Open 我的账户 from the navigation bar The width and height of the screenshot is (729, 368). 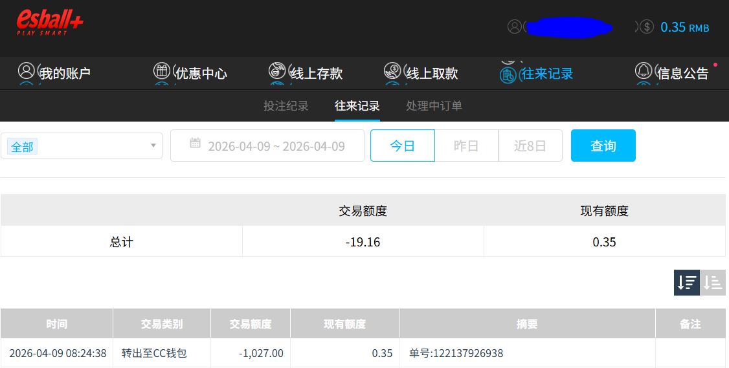[x=54, y=73]
